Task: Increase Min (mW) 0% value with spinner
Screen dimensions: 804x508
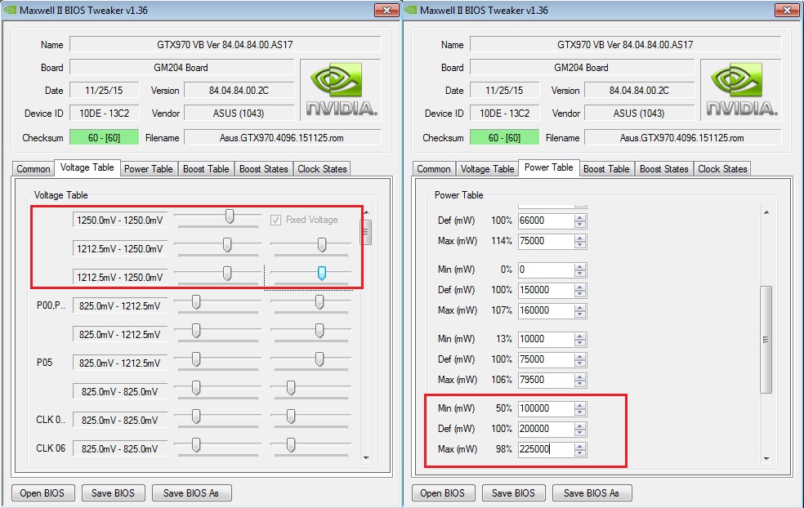Action: tap(580, 266)
